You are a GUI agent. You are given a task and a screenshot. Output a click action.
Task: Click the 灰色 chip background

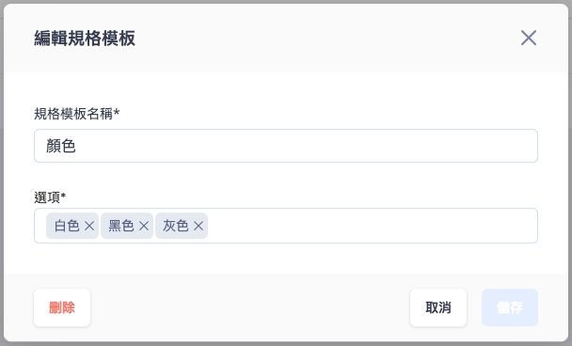(x=182, y=226)
